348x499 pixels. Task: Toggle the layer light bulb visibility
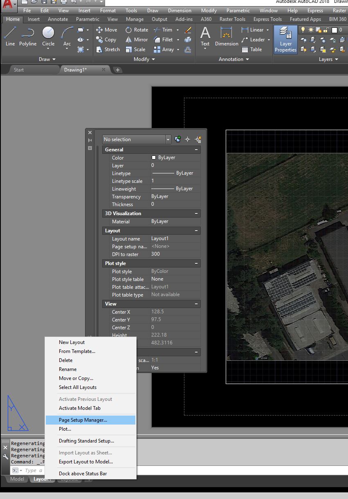(303, 30)
